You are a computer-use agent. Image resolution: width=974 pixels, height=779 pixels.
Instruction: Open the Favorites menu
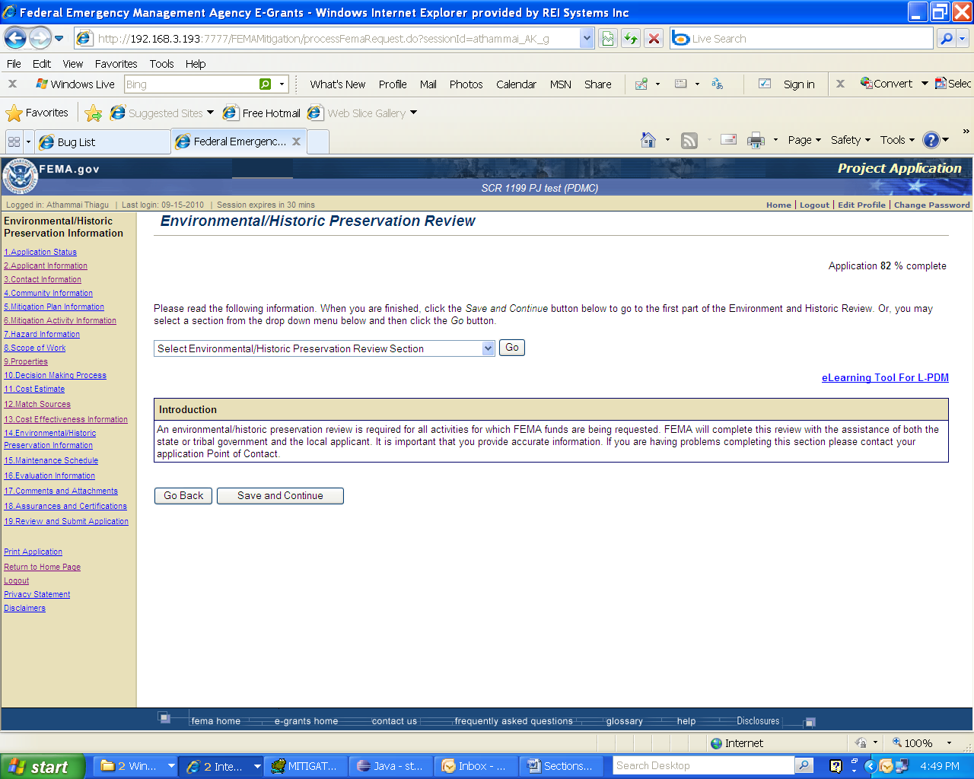[116, 64]
